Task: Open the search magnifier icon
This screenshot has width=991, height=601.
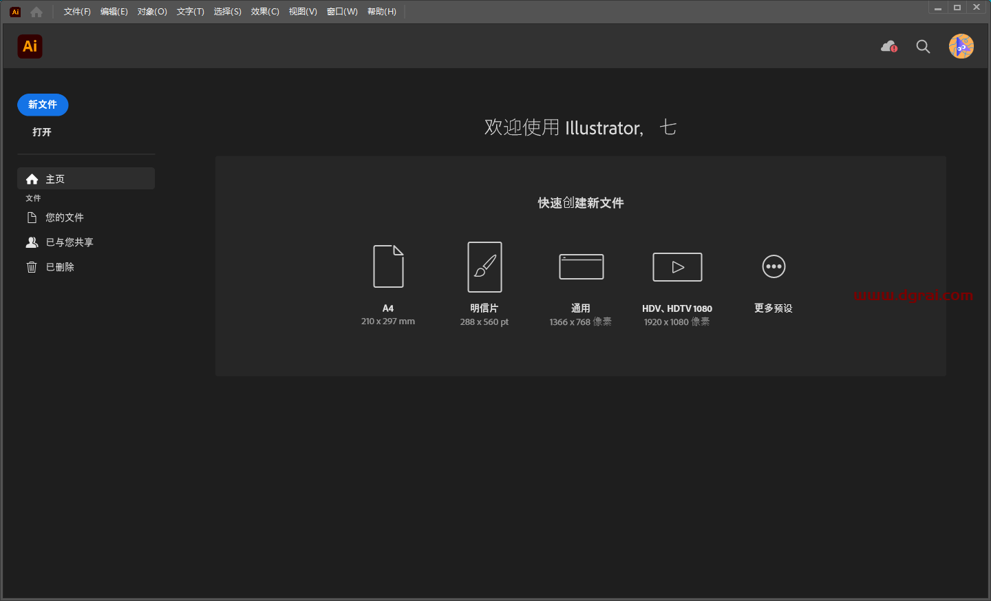Action: tap(923, 46)
